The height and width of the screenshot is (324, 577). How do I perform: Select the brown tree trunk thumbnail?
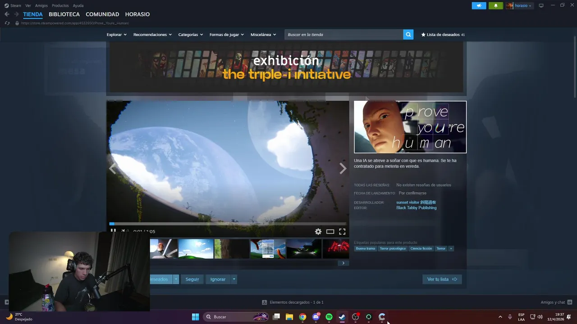tap(232, 249)
